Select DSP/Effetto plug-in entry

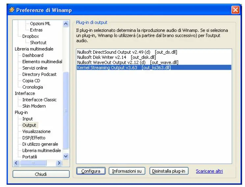(x=34, y=138)
